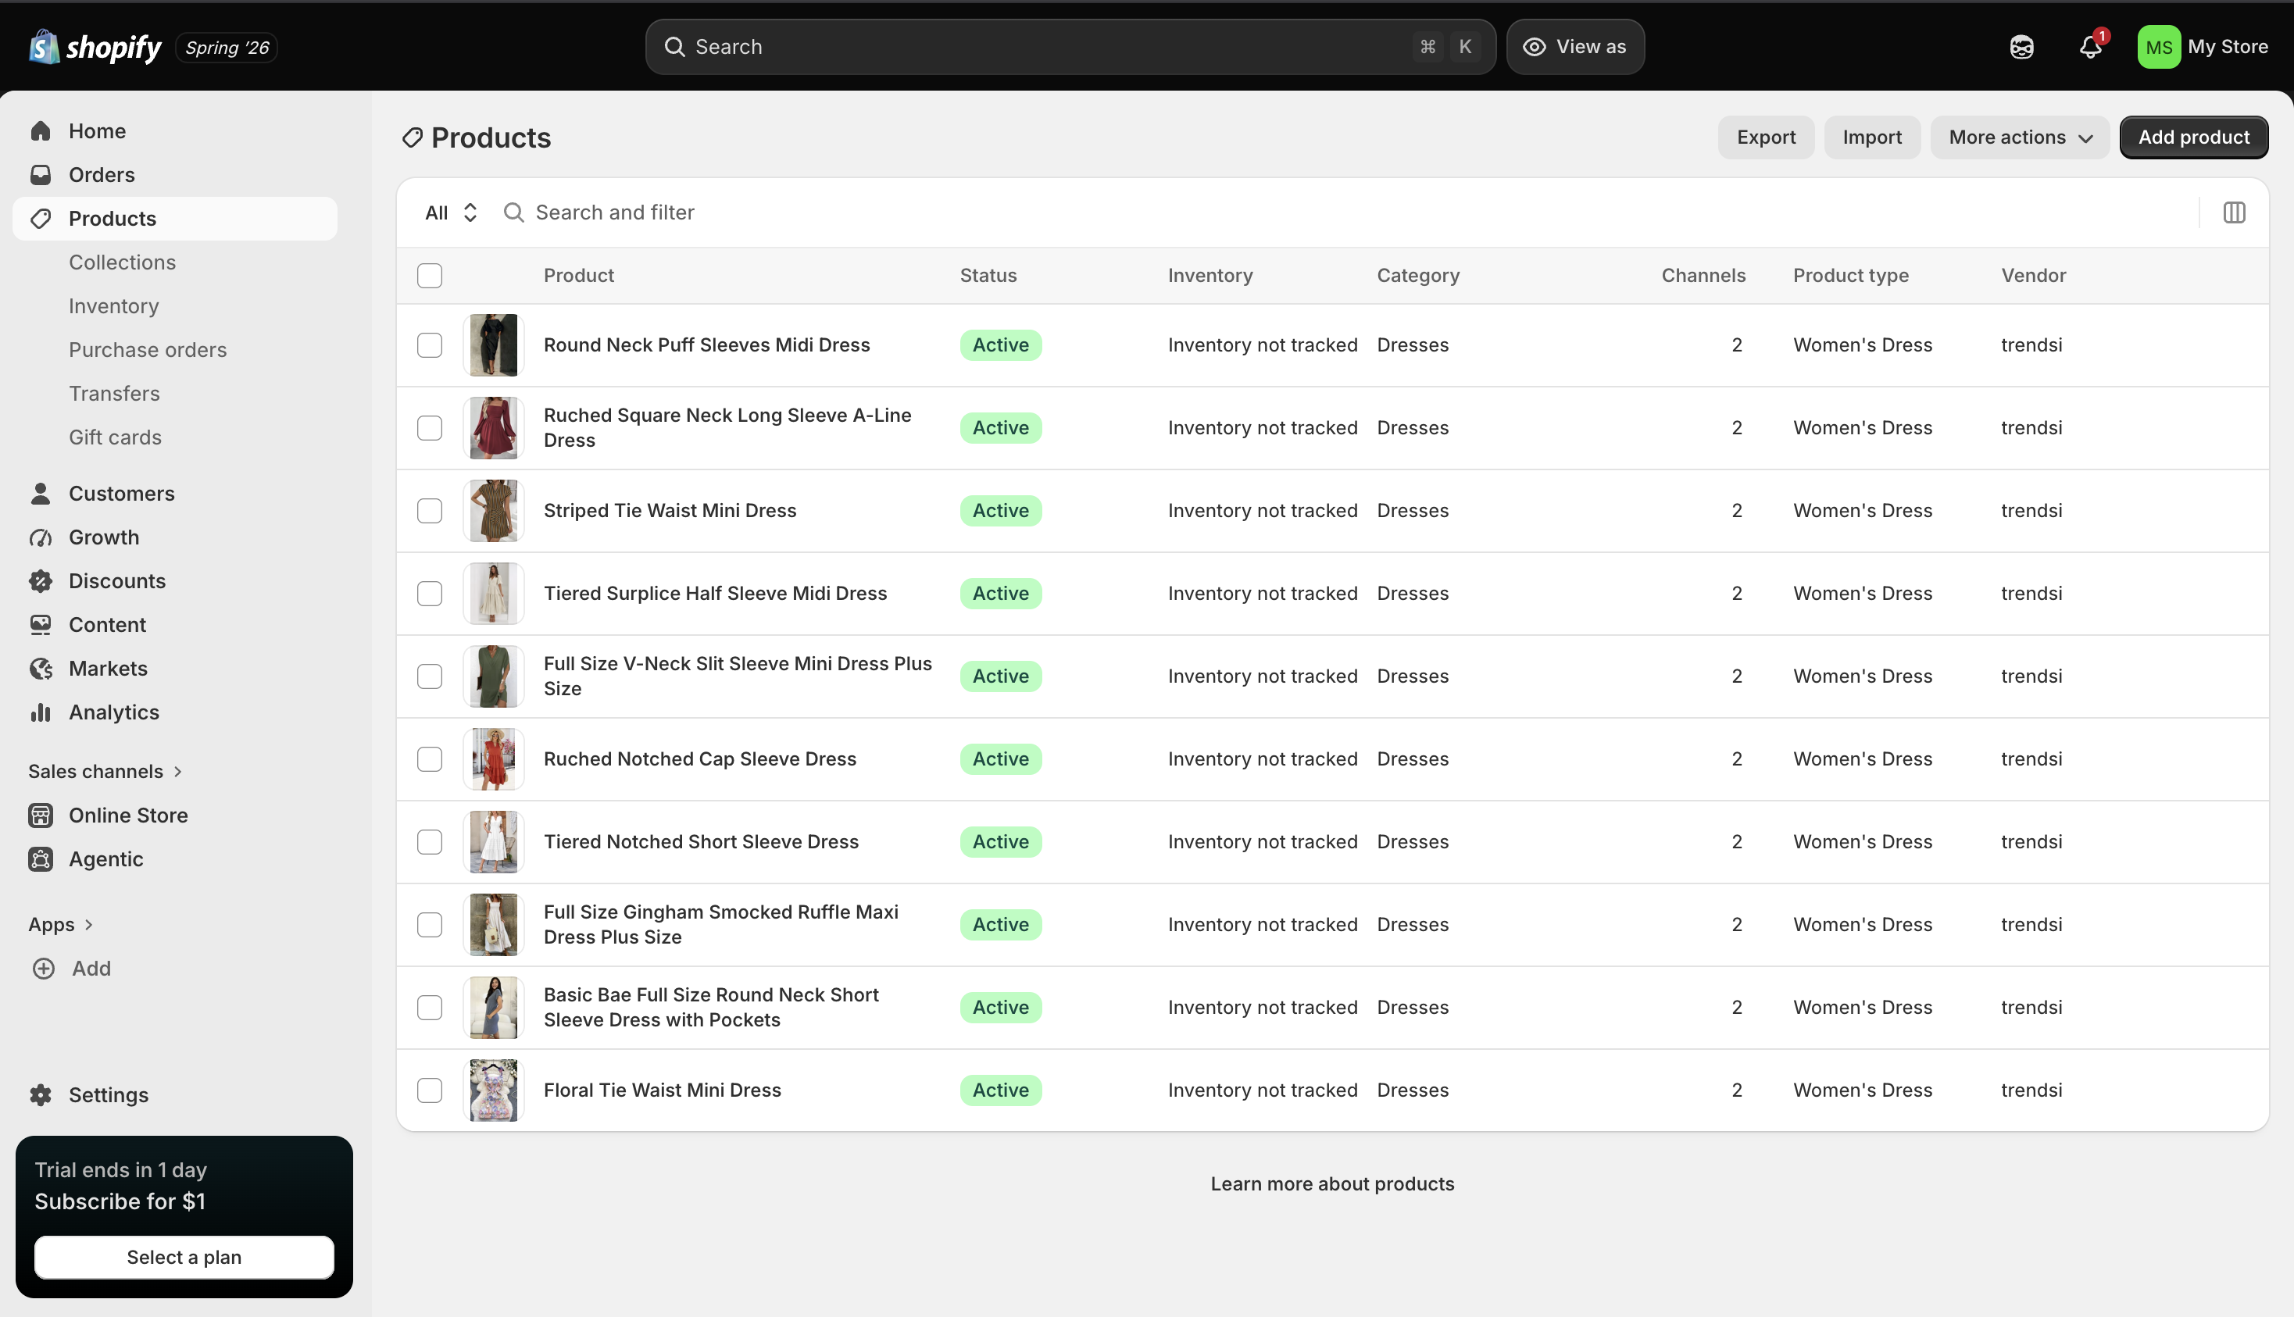This screenshot has height=1317, width=2294.
Task: Click the Spring '26 edition badge
Action: click(226, 47)
